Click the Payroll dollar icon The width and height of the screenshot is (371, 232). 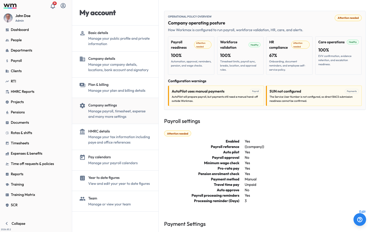pos(7,61)
